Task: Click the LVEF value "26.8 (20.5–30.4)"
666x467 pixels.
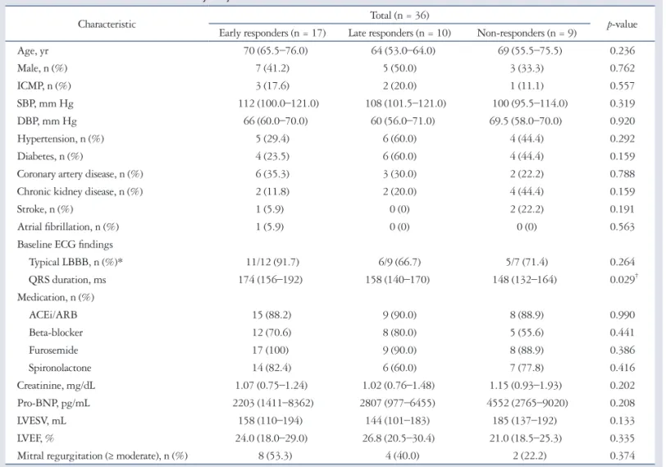Action: [x=399, y=438]
